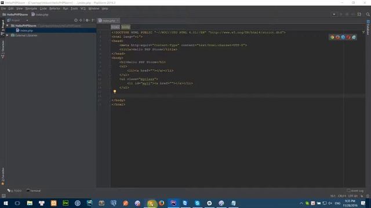Click ENG language indicator in tray

pos(337,203)
